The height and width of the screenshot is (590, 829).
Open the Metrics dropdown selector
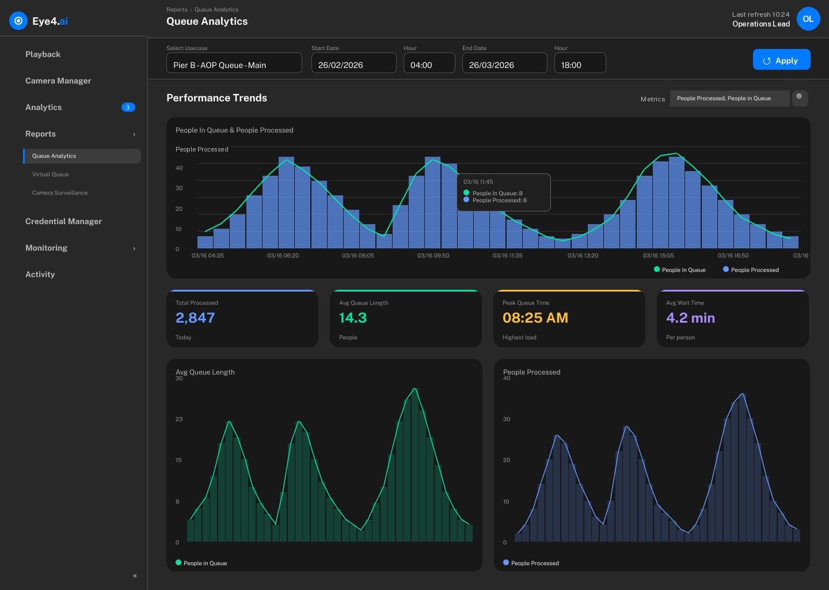pyautogui.click(x=729, y=99)
